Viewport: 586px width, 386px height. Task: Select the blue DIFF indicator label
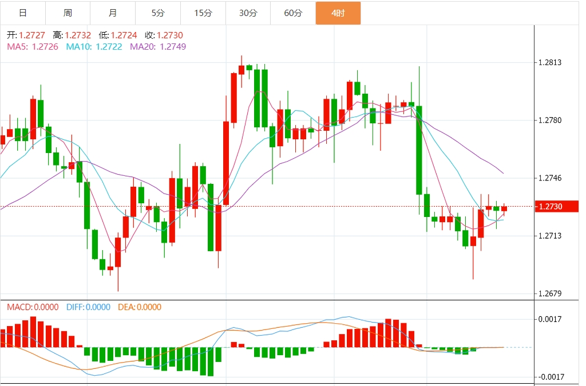[88, 307]
